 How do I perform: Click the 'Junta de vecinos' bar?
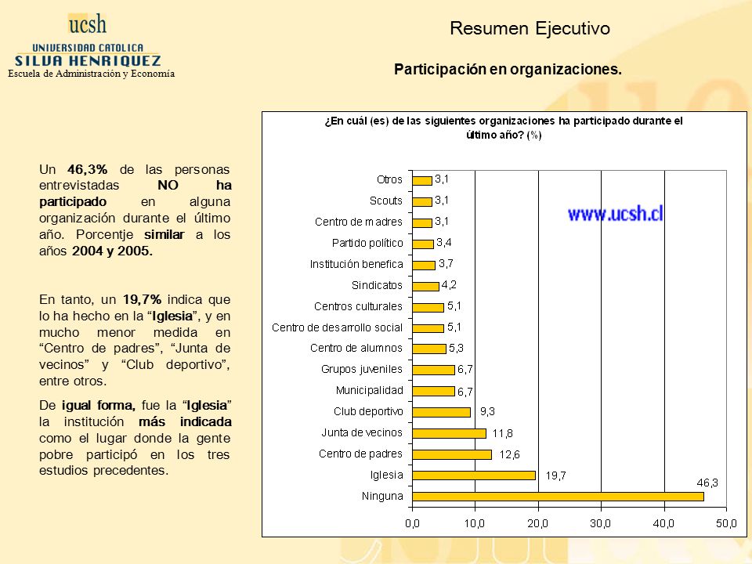point(450,433)
